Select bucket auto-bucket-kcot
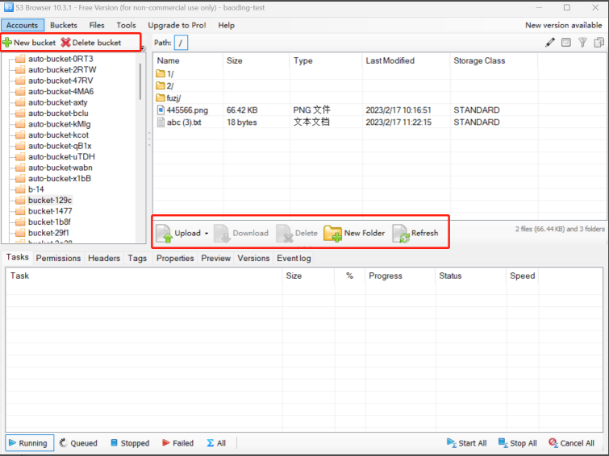The image size is (609, 456). point(58,135)
